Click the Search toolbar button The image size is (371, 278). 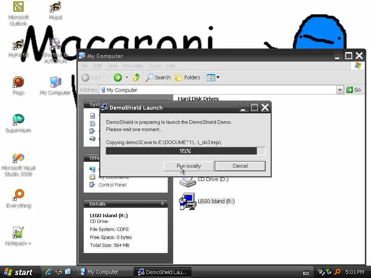click(158, 77)
